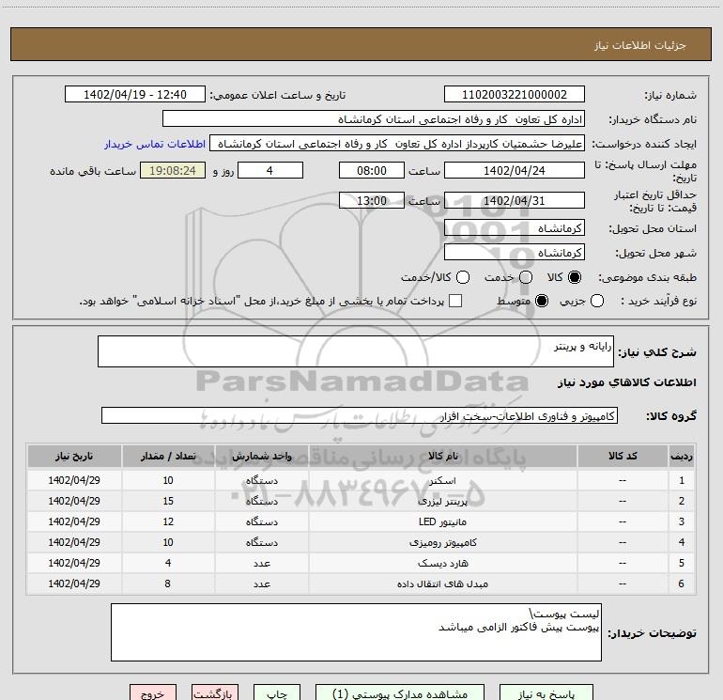Click the price validity date 1402/04/31
This screenshot has height=700, width=723.
click(515, 201)
